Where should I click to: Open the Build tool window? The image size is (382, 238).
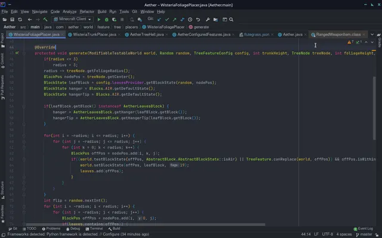coord(114,228)
